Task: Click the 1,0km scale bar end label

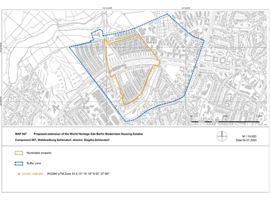Action: 259,116
